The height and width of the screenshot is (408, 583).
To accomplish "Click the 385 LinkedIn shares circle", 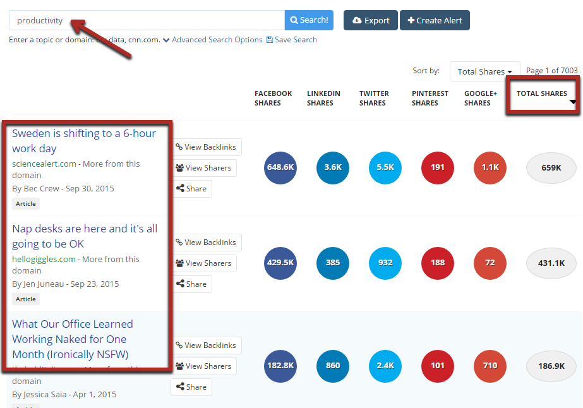I will [333, 263].
